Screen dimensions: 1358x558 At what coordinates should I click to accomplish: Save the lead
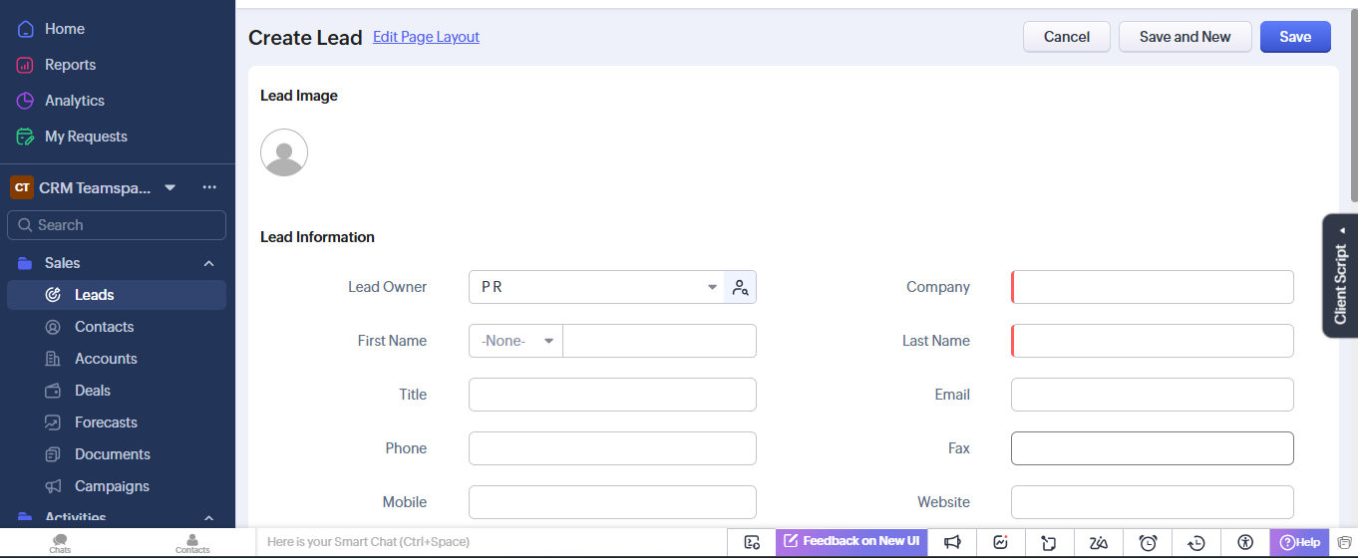click(x=1295, y=37)
